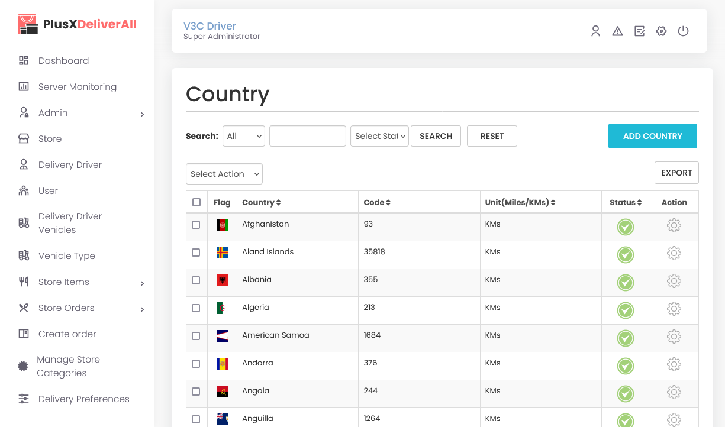Check the Algeria row checkbox
This screenshot has width=725, height=427.
[x=196, y=308]
